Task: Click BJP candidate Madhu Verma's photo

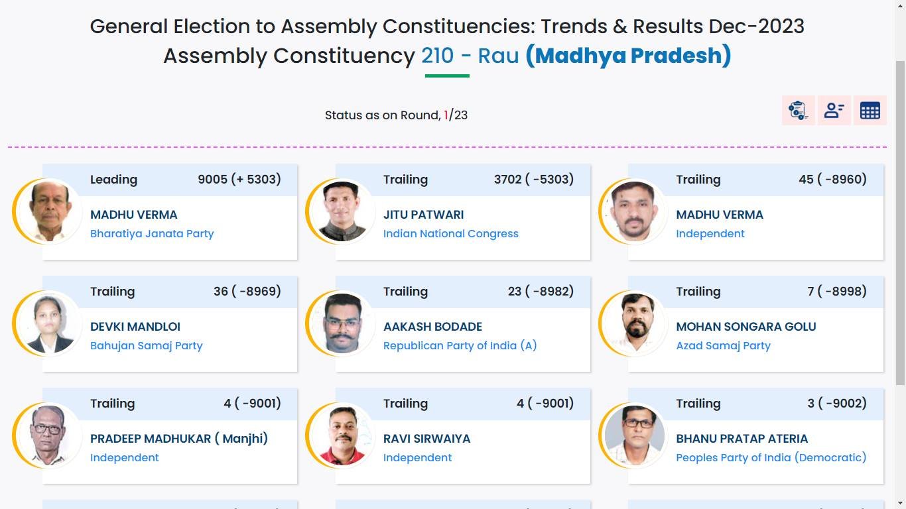Action: [x=50, y=211]
